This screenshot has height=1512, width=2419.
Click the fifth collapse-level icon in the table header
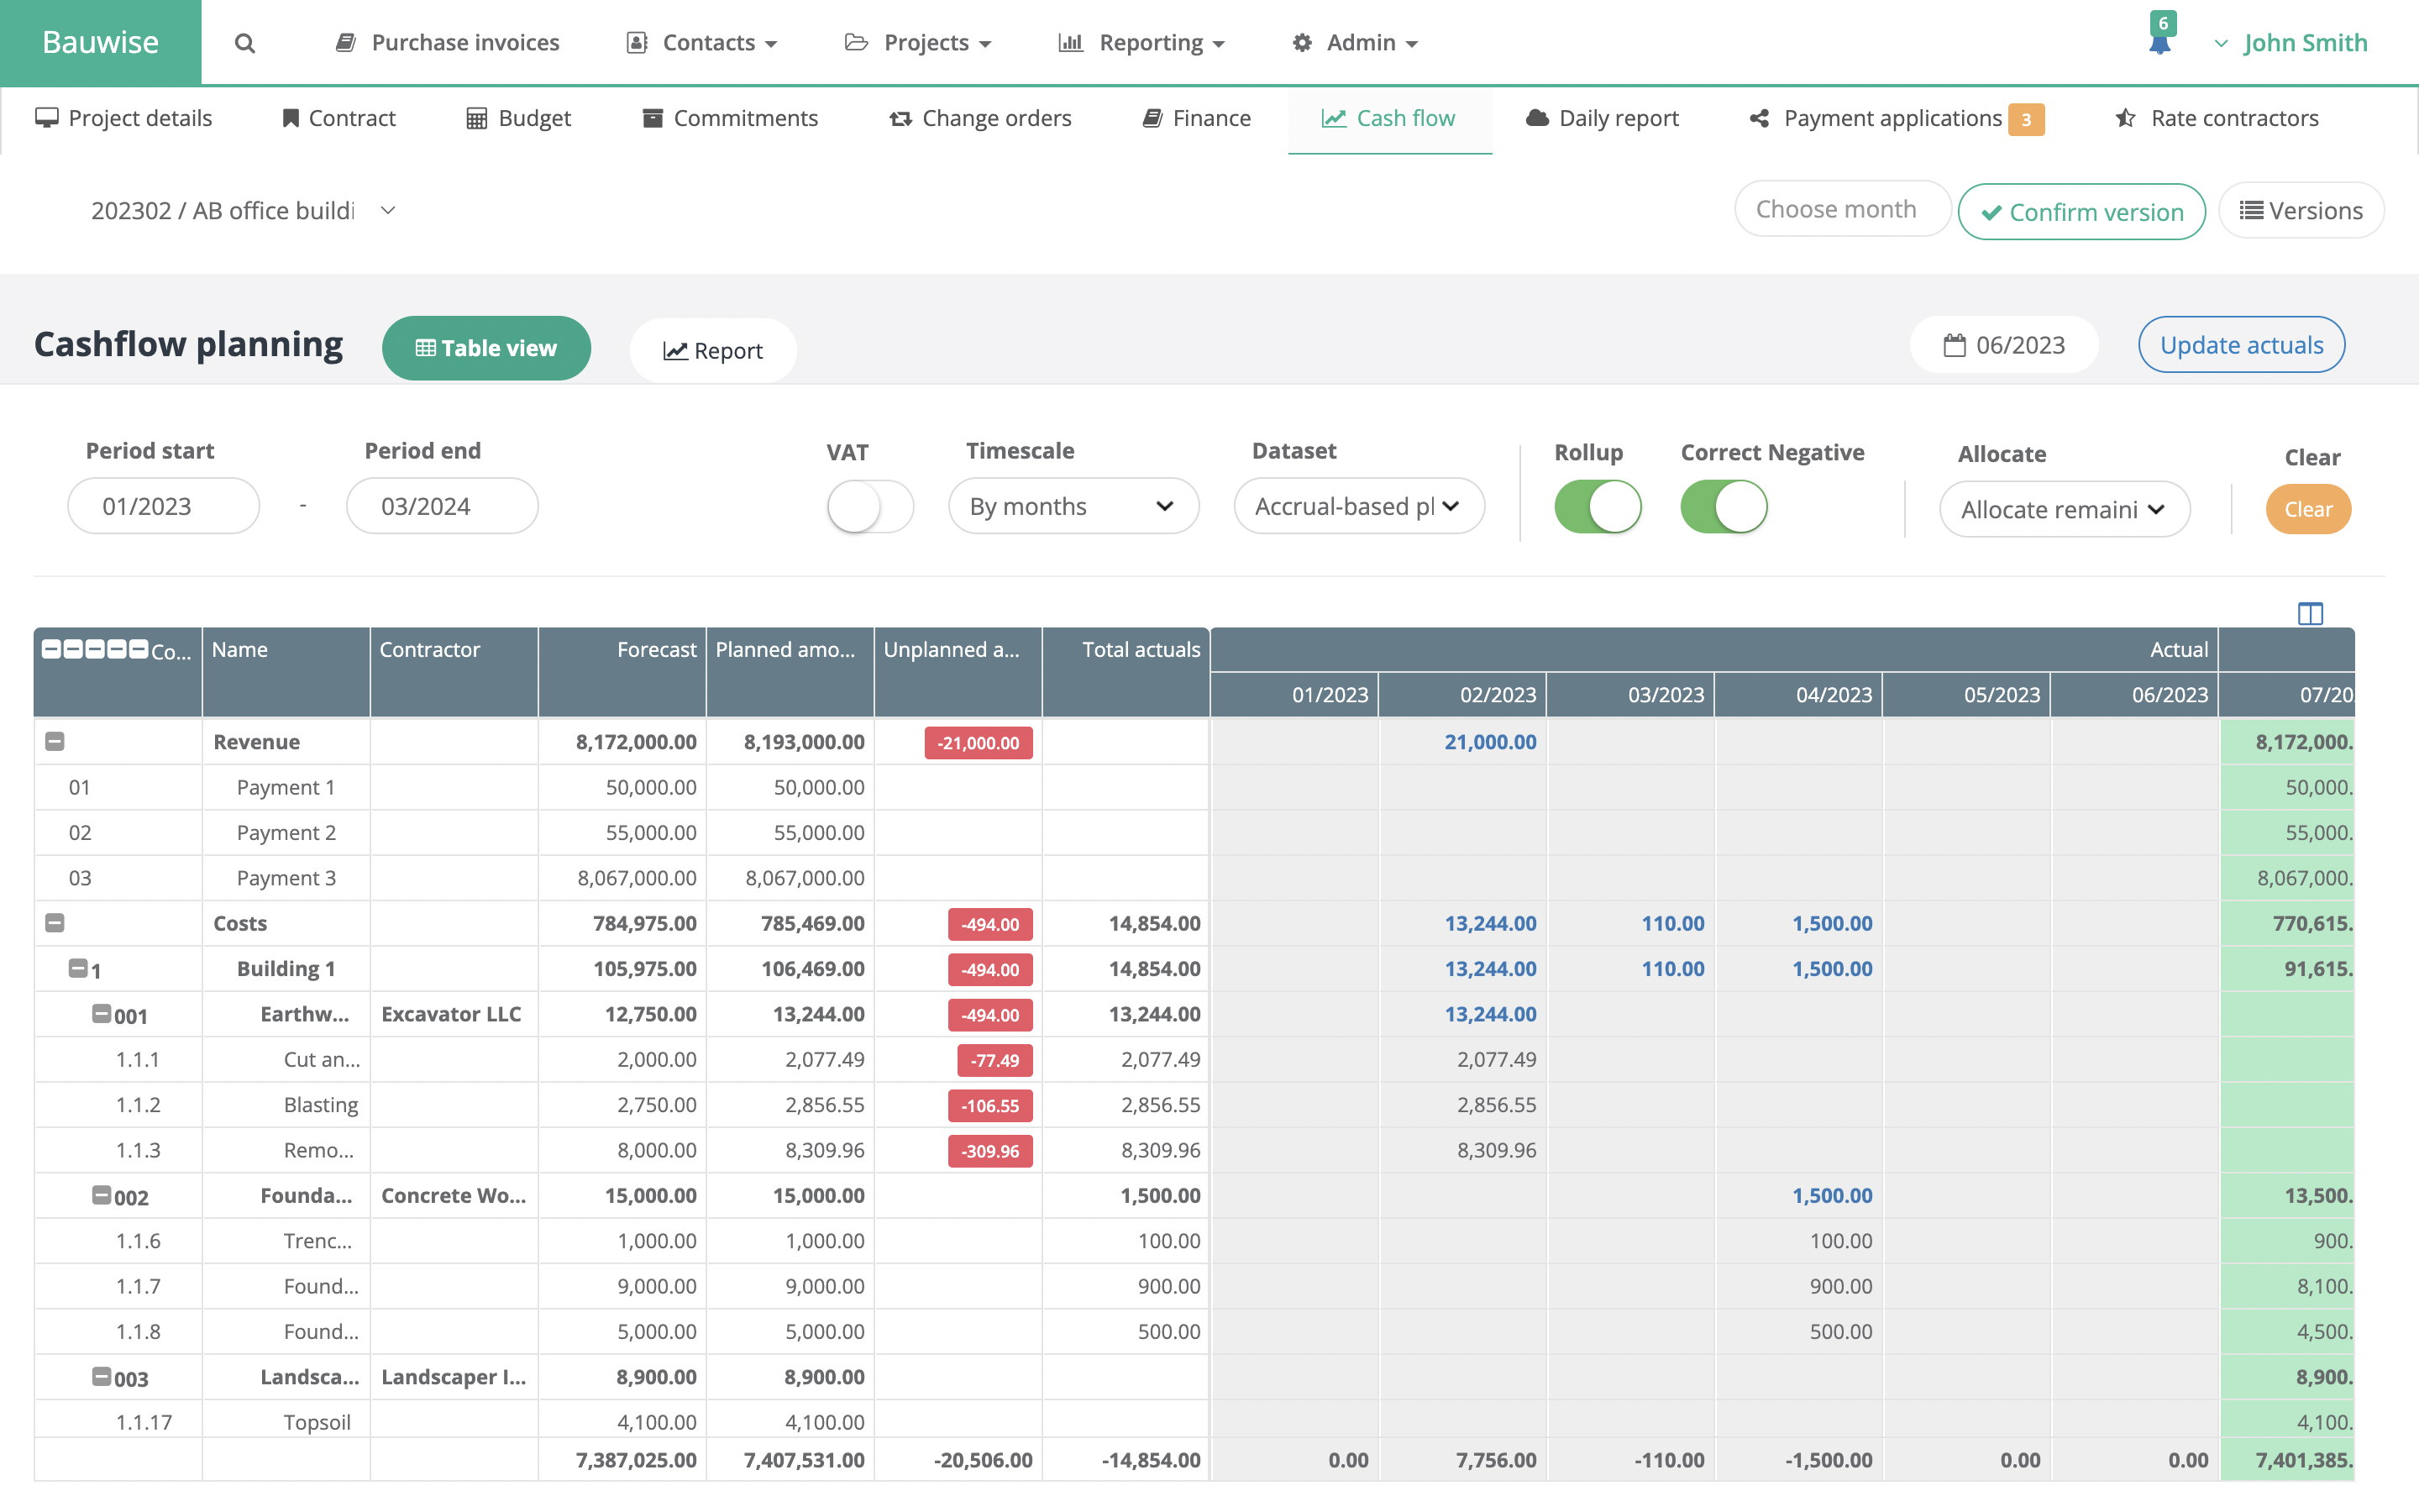point(139,649)
